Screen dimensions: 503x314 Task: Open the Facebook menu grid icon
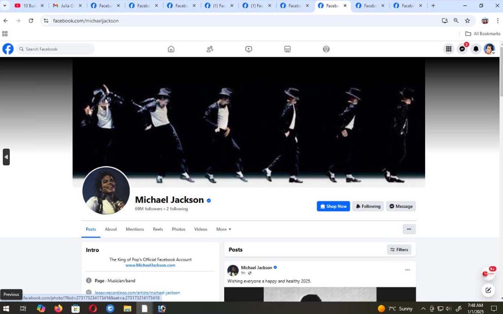449,49
